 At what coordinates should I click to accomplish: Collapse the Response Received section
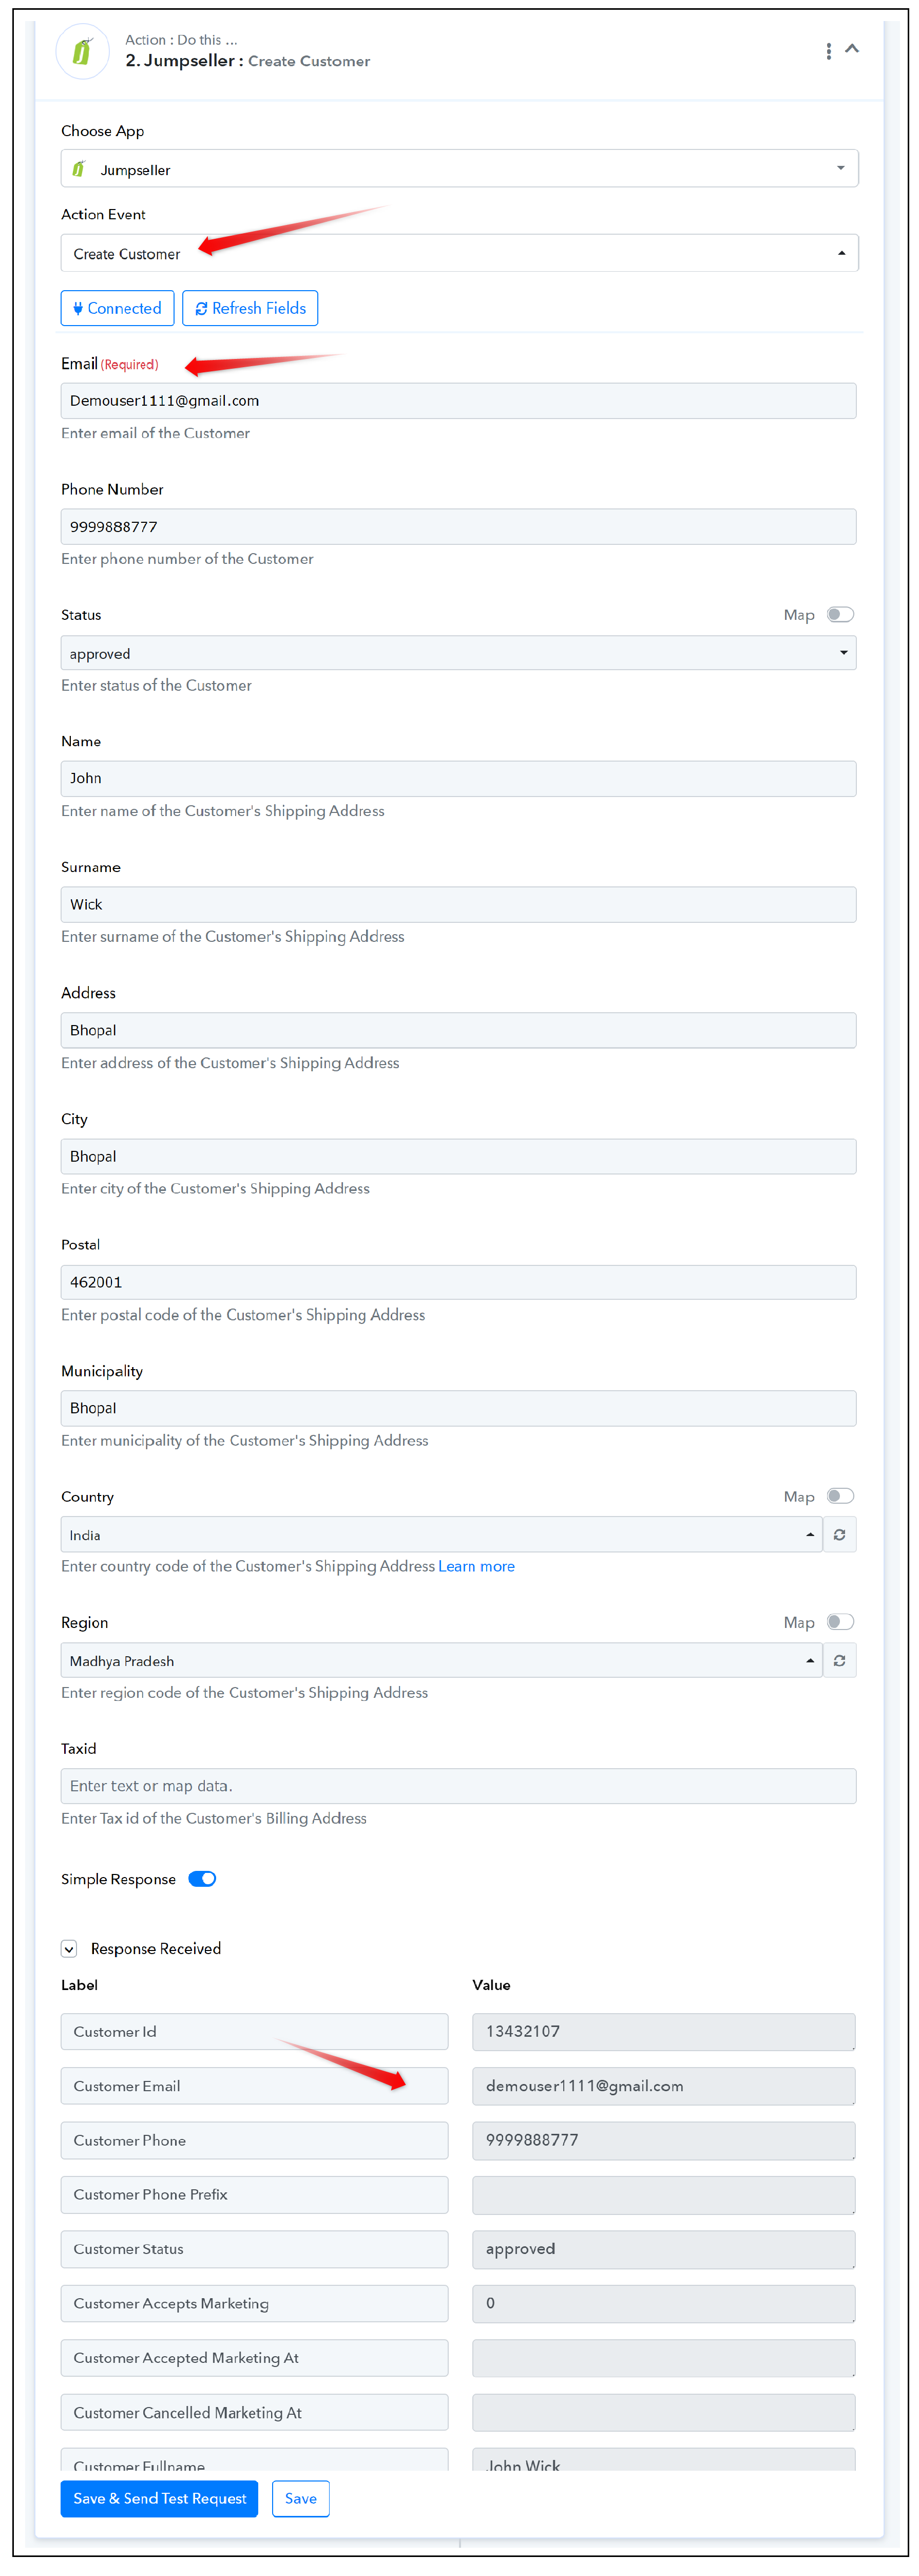[69, 1949]
